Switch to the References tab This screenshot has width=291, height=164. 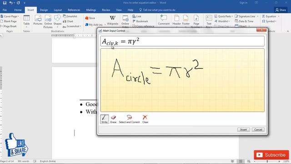tap(74, 10)
